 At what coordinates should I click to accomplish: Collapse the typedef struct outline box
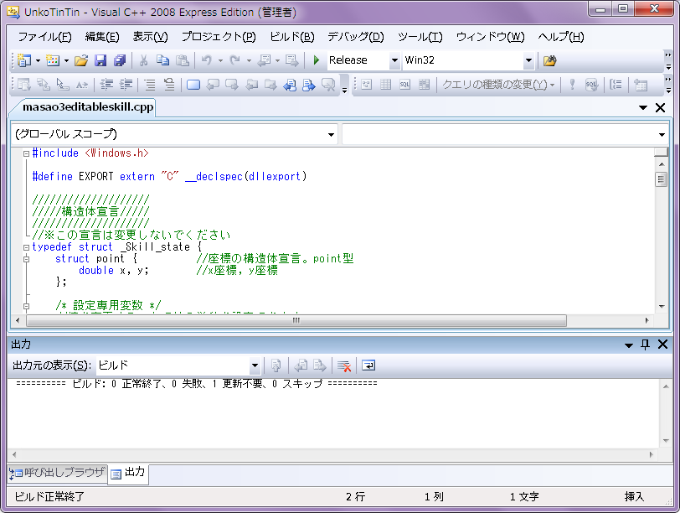[27, 247]
